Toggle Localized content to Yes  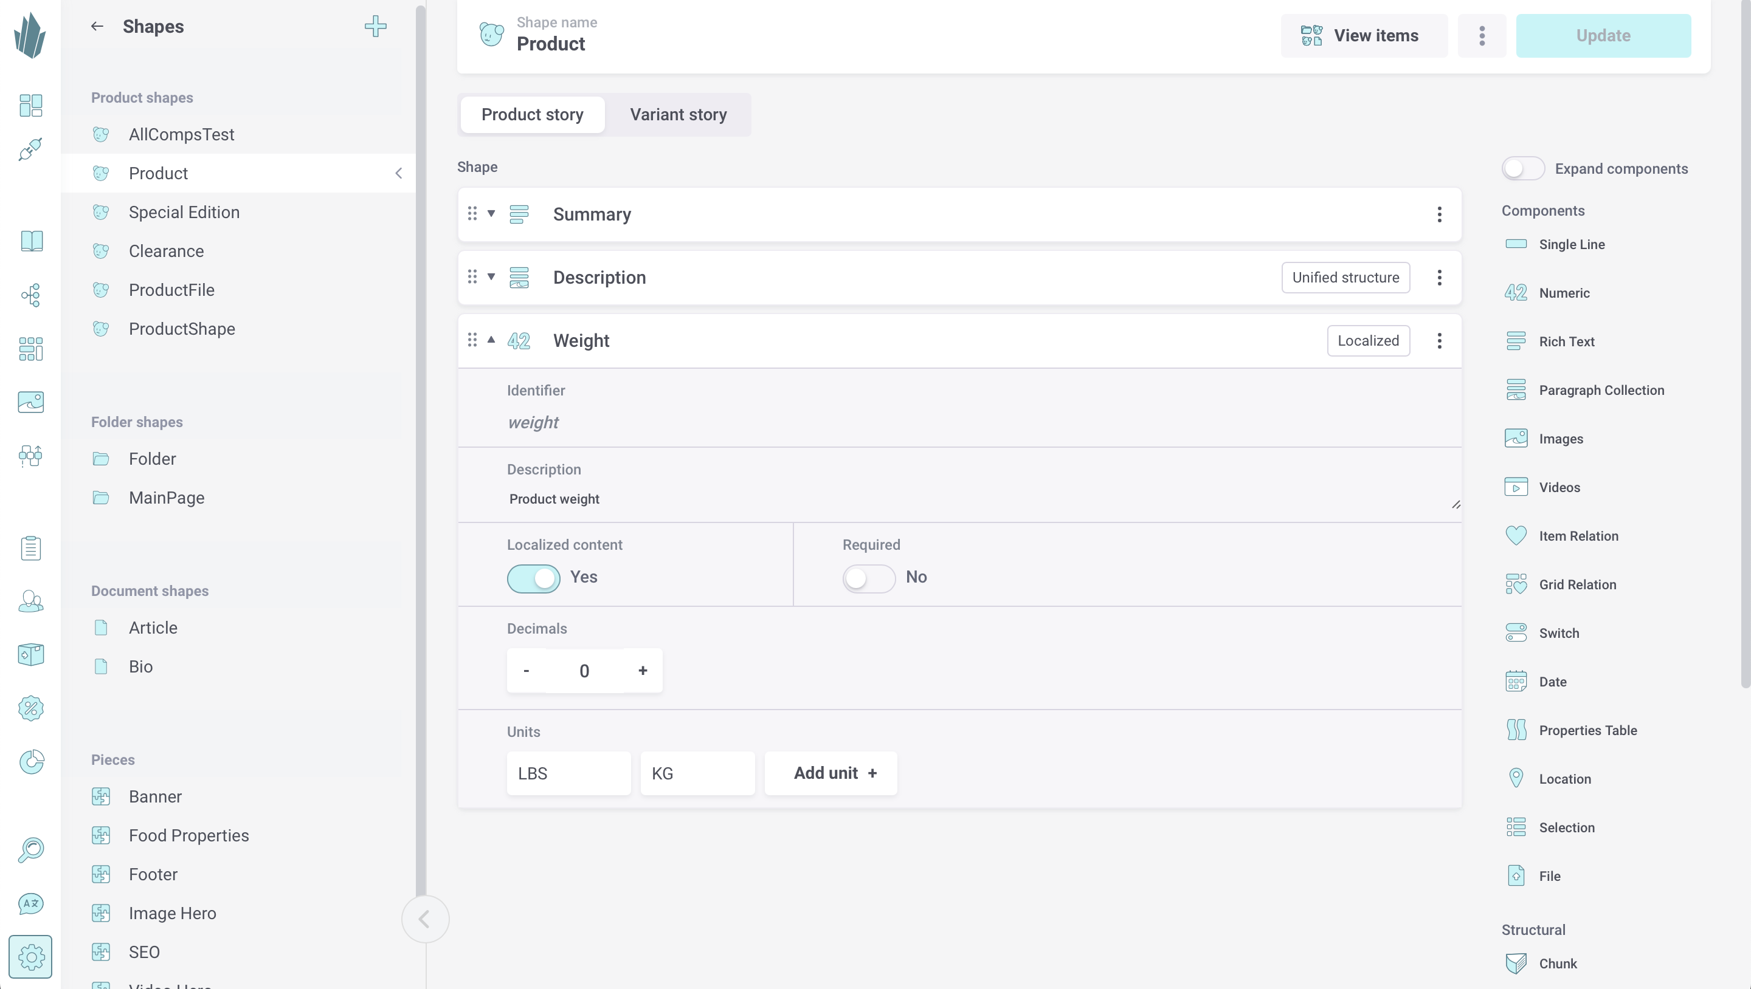pos(533,577)
